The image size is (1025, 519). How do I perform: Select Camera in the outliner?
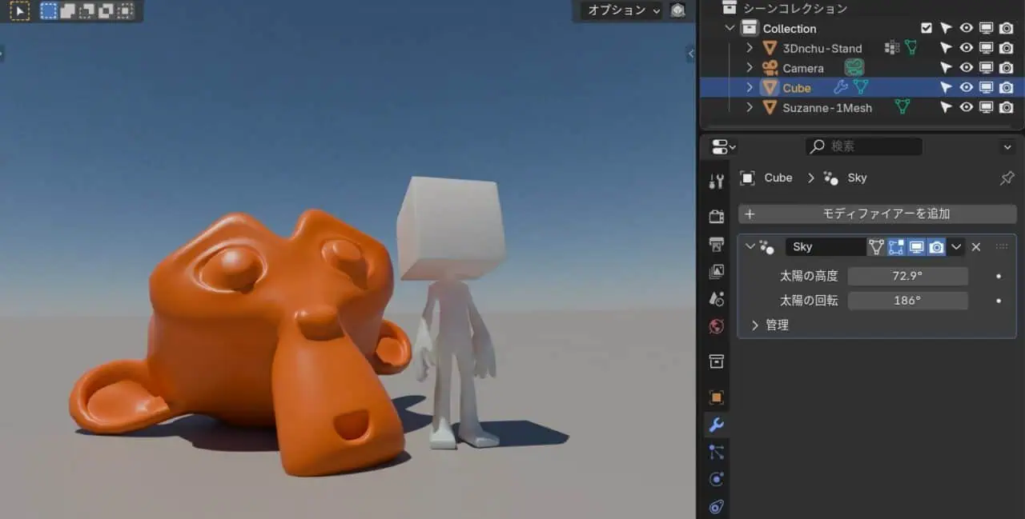(x=803, y=68)
